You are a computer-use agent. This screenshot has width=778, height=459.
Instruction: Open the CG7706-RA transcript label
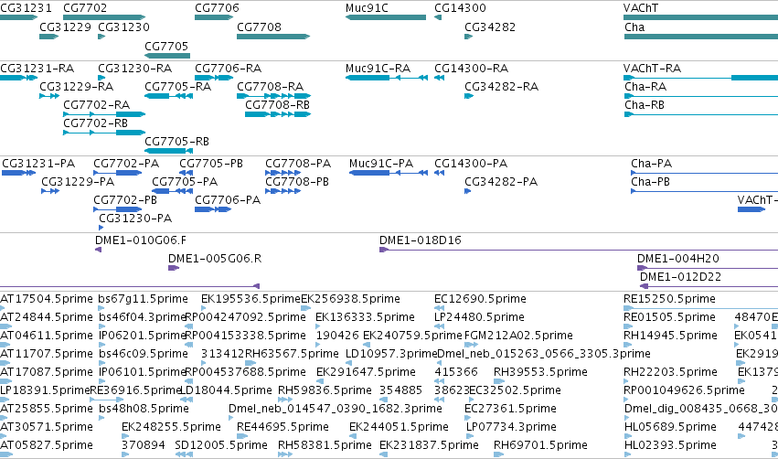point(229,69)
